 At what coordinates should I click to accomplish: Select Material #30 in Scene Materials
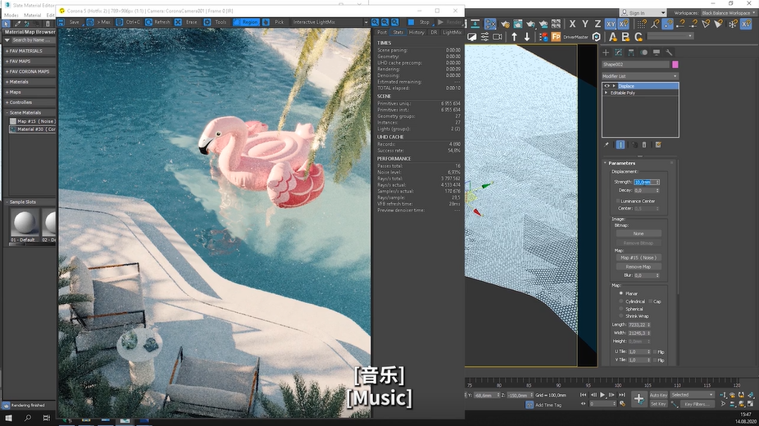pos(33,129)
